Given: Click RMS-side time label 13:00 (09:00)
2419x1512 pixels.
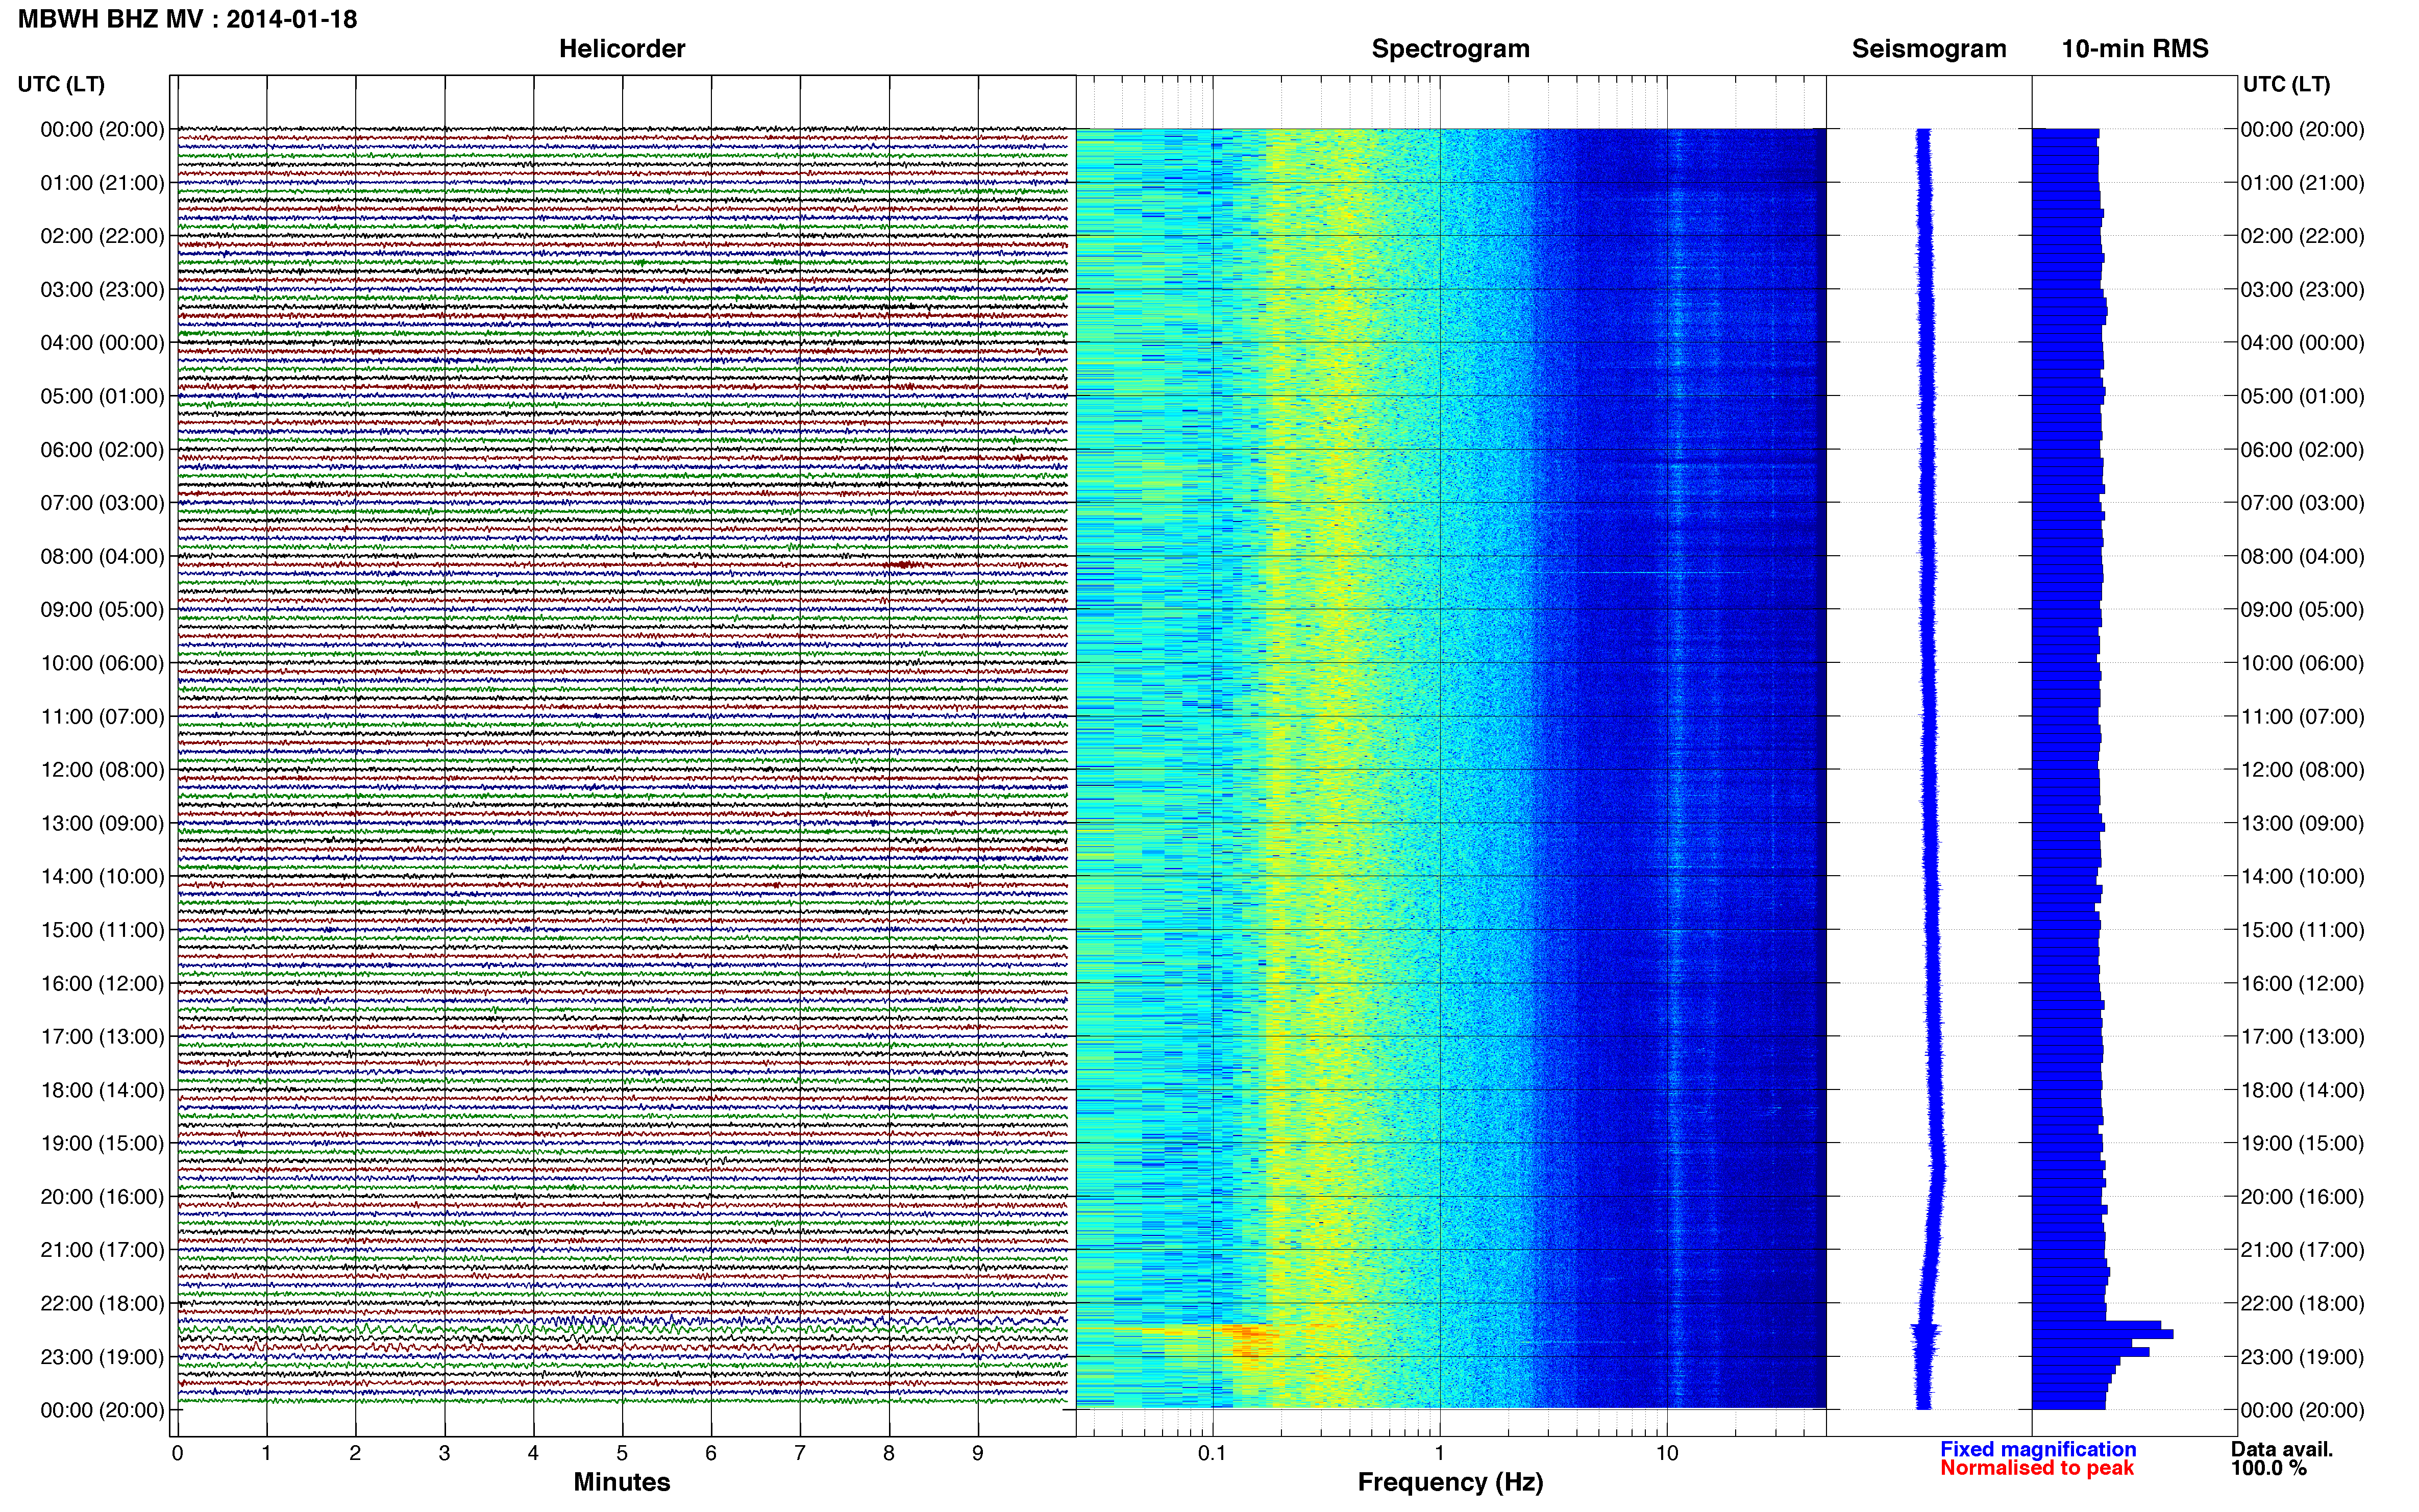Looking at the screenshot, I should point(2302,824).
